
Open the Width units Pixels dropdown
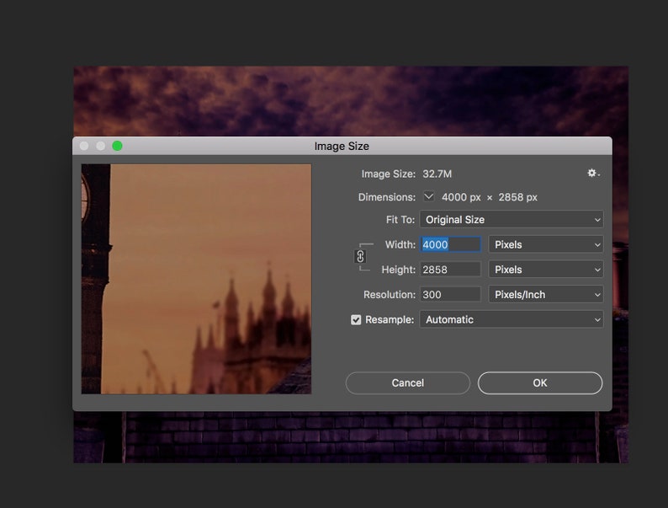coord(546,245)
